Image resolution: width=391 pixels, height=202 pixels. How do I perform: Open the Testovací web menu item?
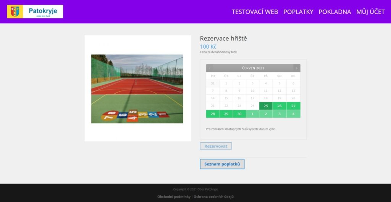tap(255, 12)
